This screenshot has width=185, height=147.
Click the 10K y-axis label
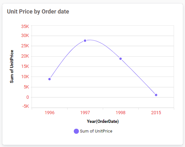[x=25, y=77]
